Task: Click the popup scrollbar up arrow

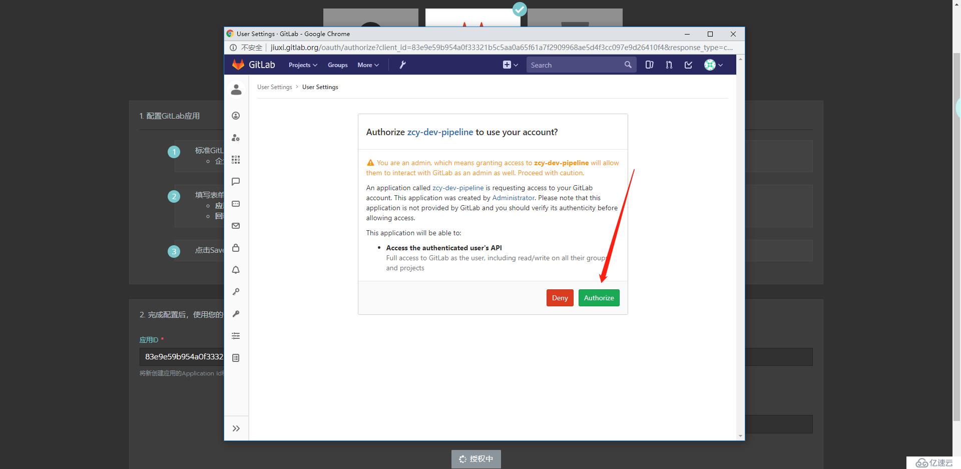Action: 740,59
